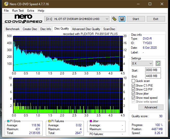Click the disc ID TYG03 text
170x139 pixels.
pyautogui.click(x=147, y=43)
